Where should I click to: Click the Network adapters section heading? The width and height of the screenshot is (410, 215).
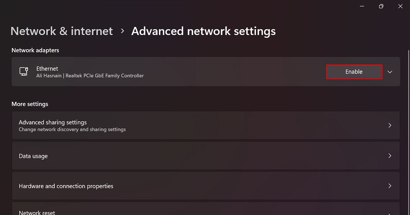click(35, 50)
